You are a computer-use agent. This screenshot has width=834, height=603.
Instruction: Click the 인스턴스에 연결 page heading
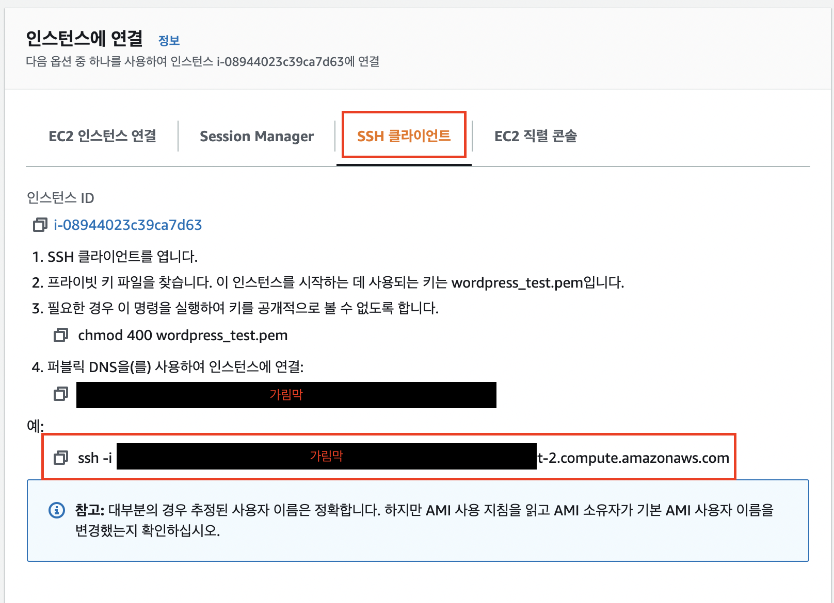click(x=85, y=38)
